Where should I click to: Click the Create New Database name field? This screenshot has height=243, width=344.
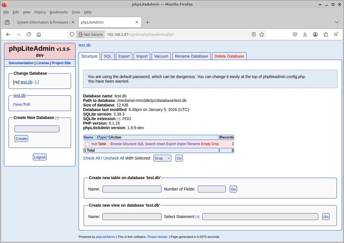pyautogui.click(x=37, y=129)
